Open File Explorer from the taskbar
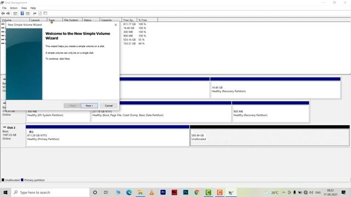 click(140, 192)
